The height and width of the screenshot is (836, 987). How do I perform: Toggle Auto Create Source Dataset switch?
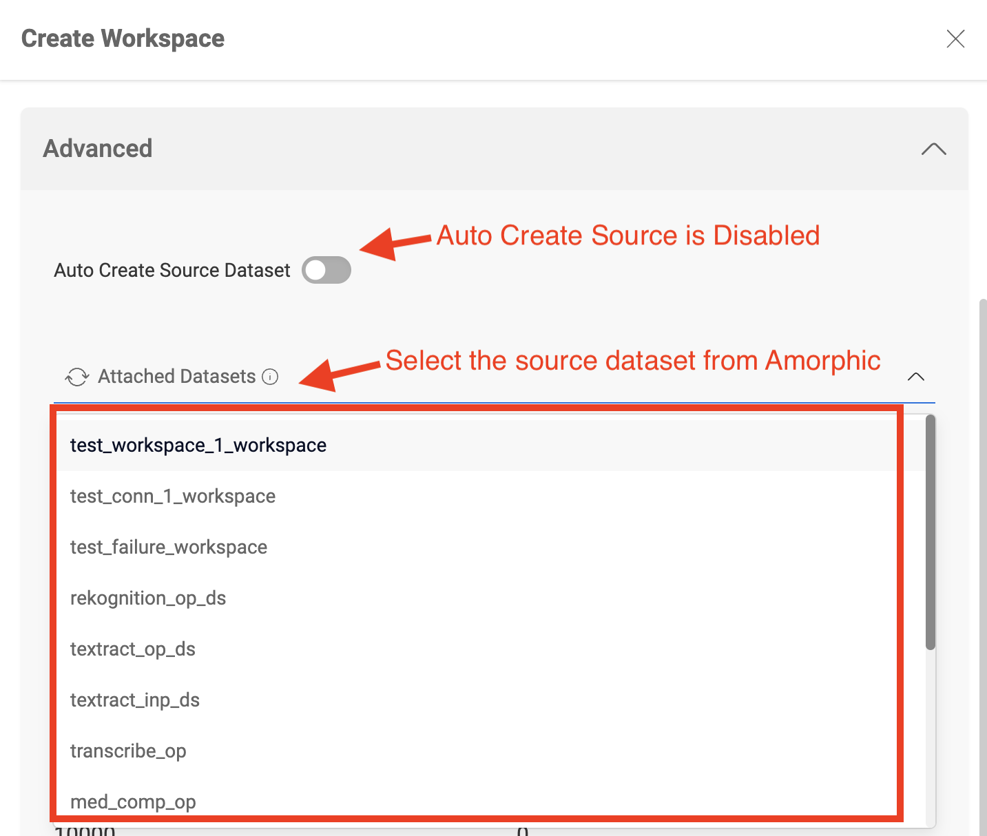coord(326,270)
